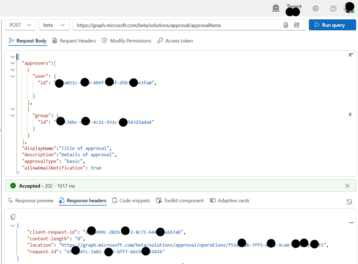Click the green Accepted check icon
This screenshot has width=358, height=264.
tap(13, 186)
